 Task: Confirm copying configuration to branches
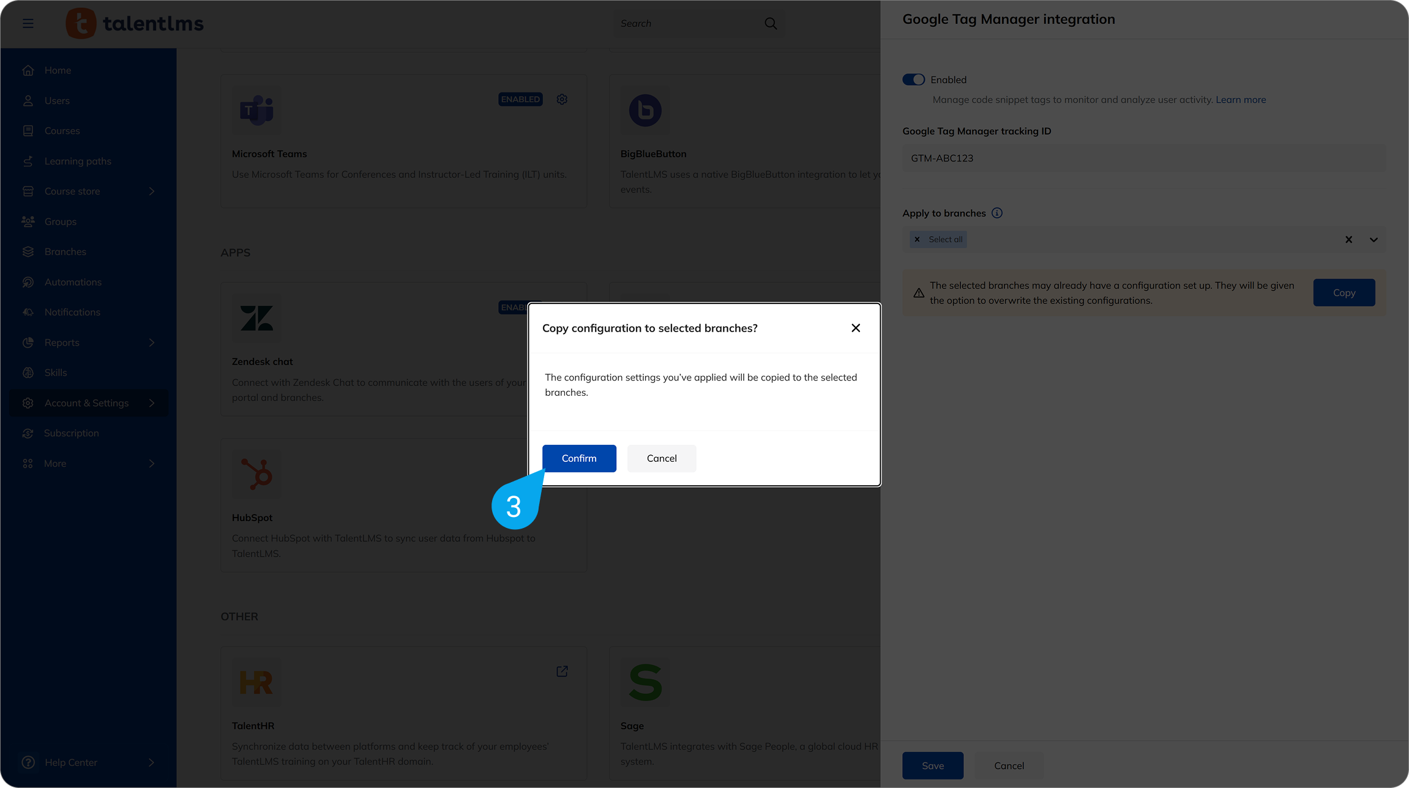(579, 458)
